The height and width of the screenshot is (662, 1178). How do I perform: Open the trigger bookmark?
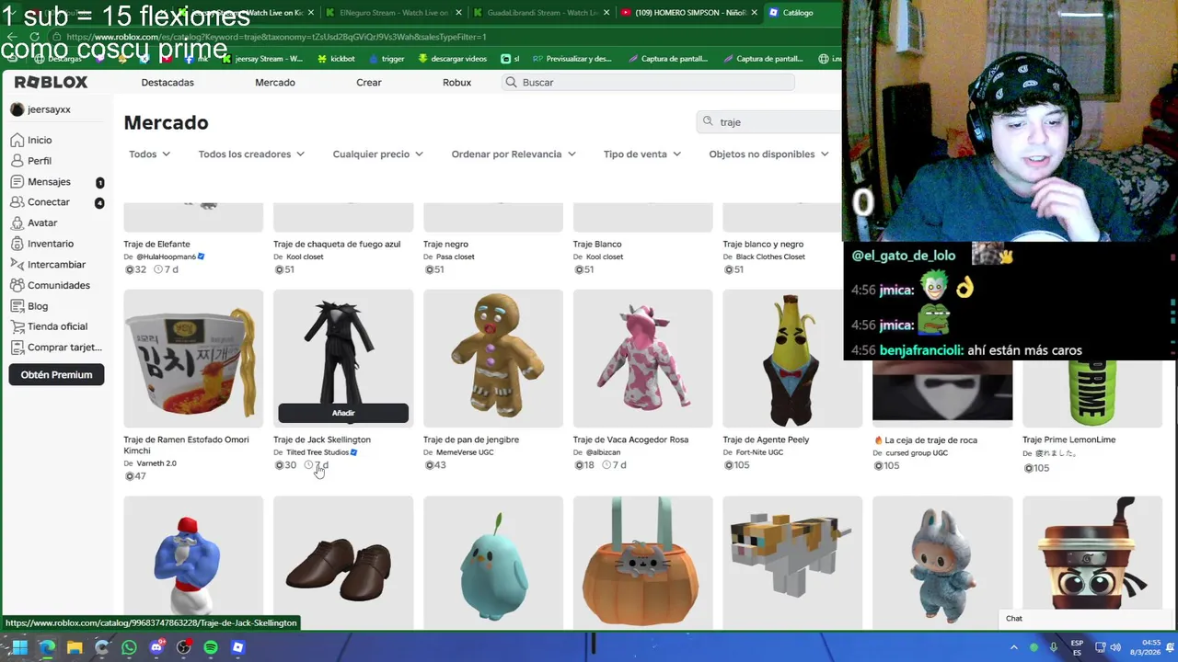point(387,59)
